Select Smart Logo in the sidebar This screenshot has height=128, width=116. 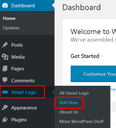[x=27, y=92]
